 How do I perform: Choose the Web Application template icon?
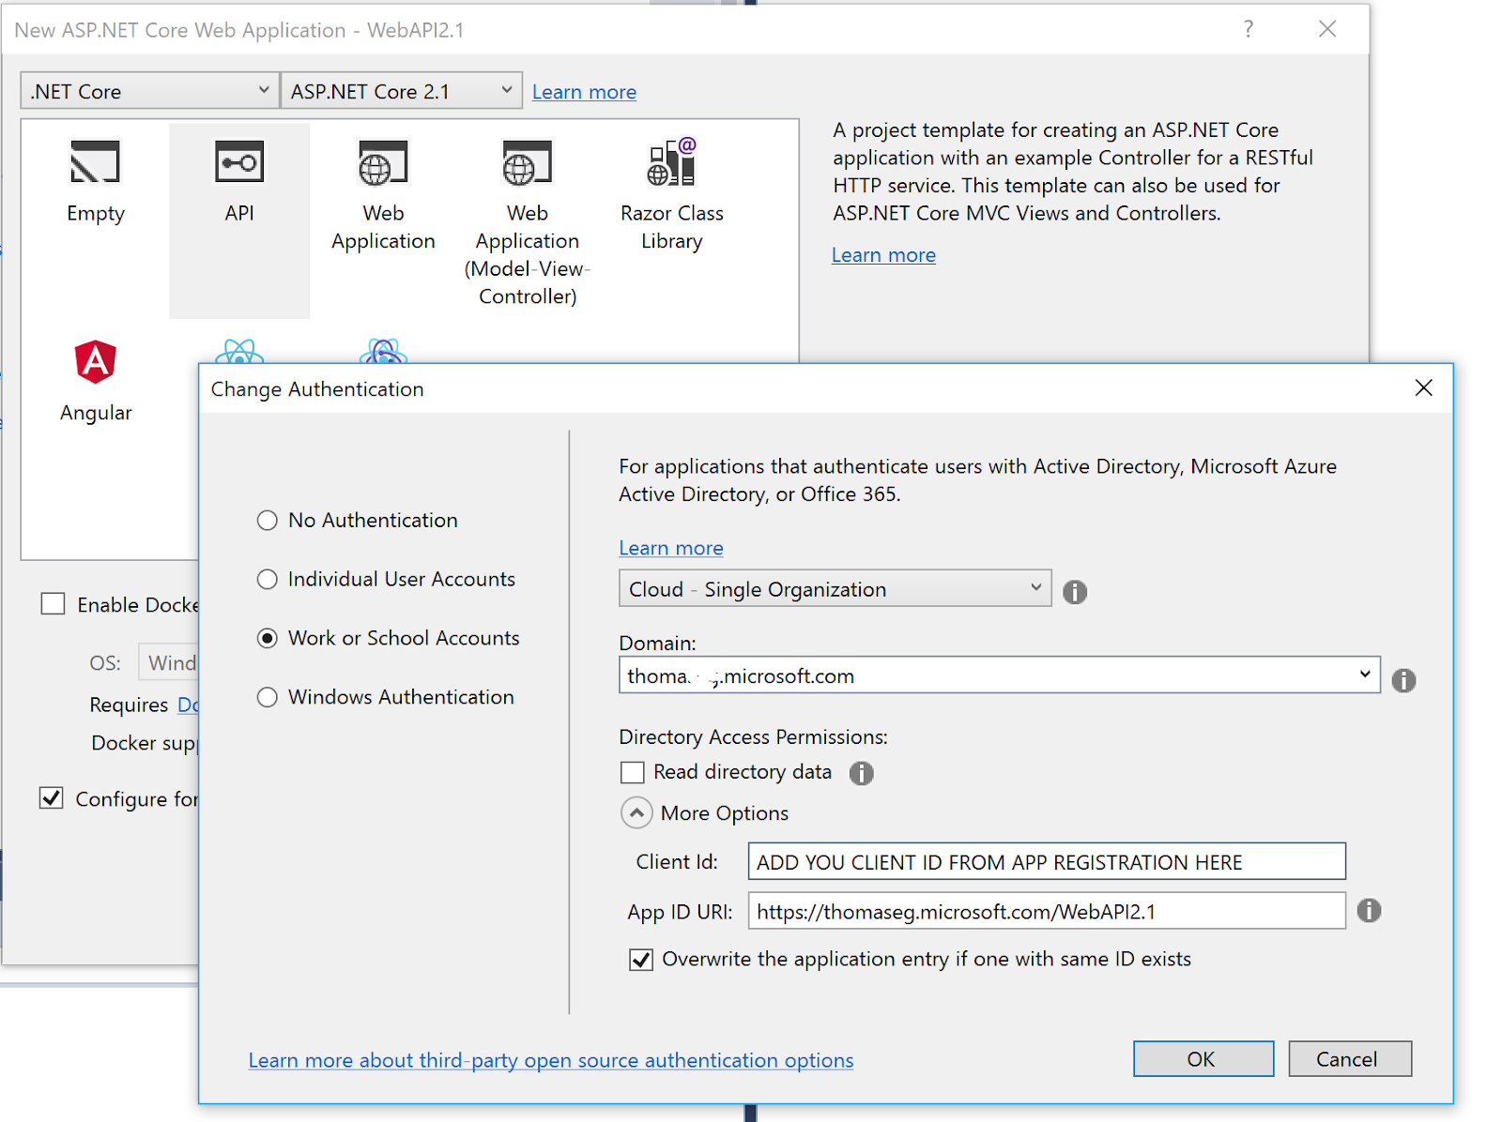click(x=383, y=163)
